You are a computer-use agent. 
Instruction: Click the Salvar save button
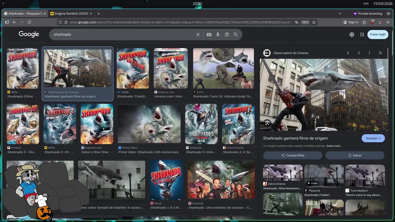click(x=355, y=155)
